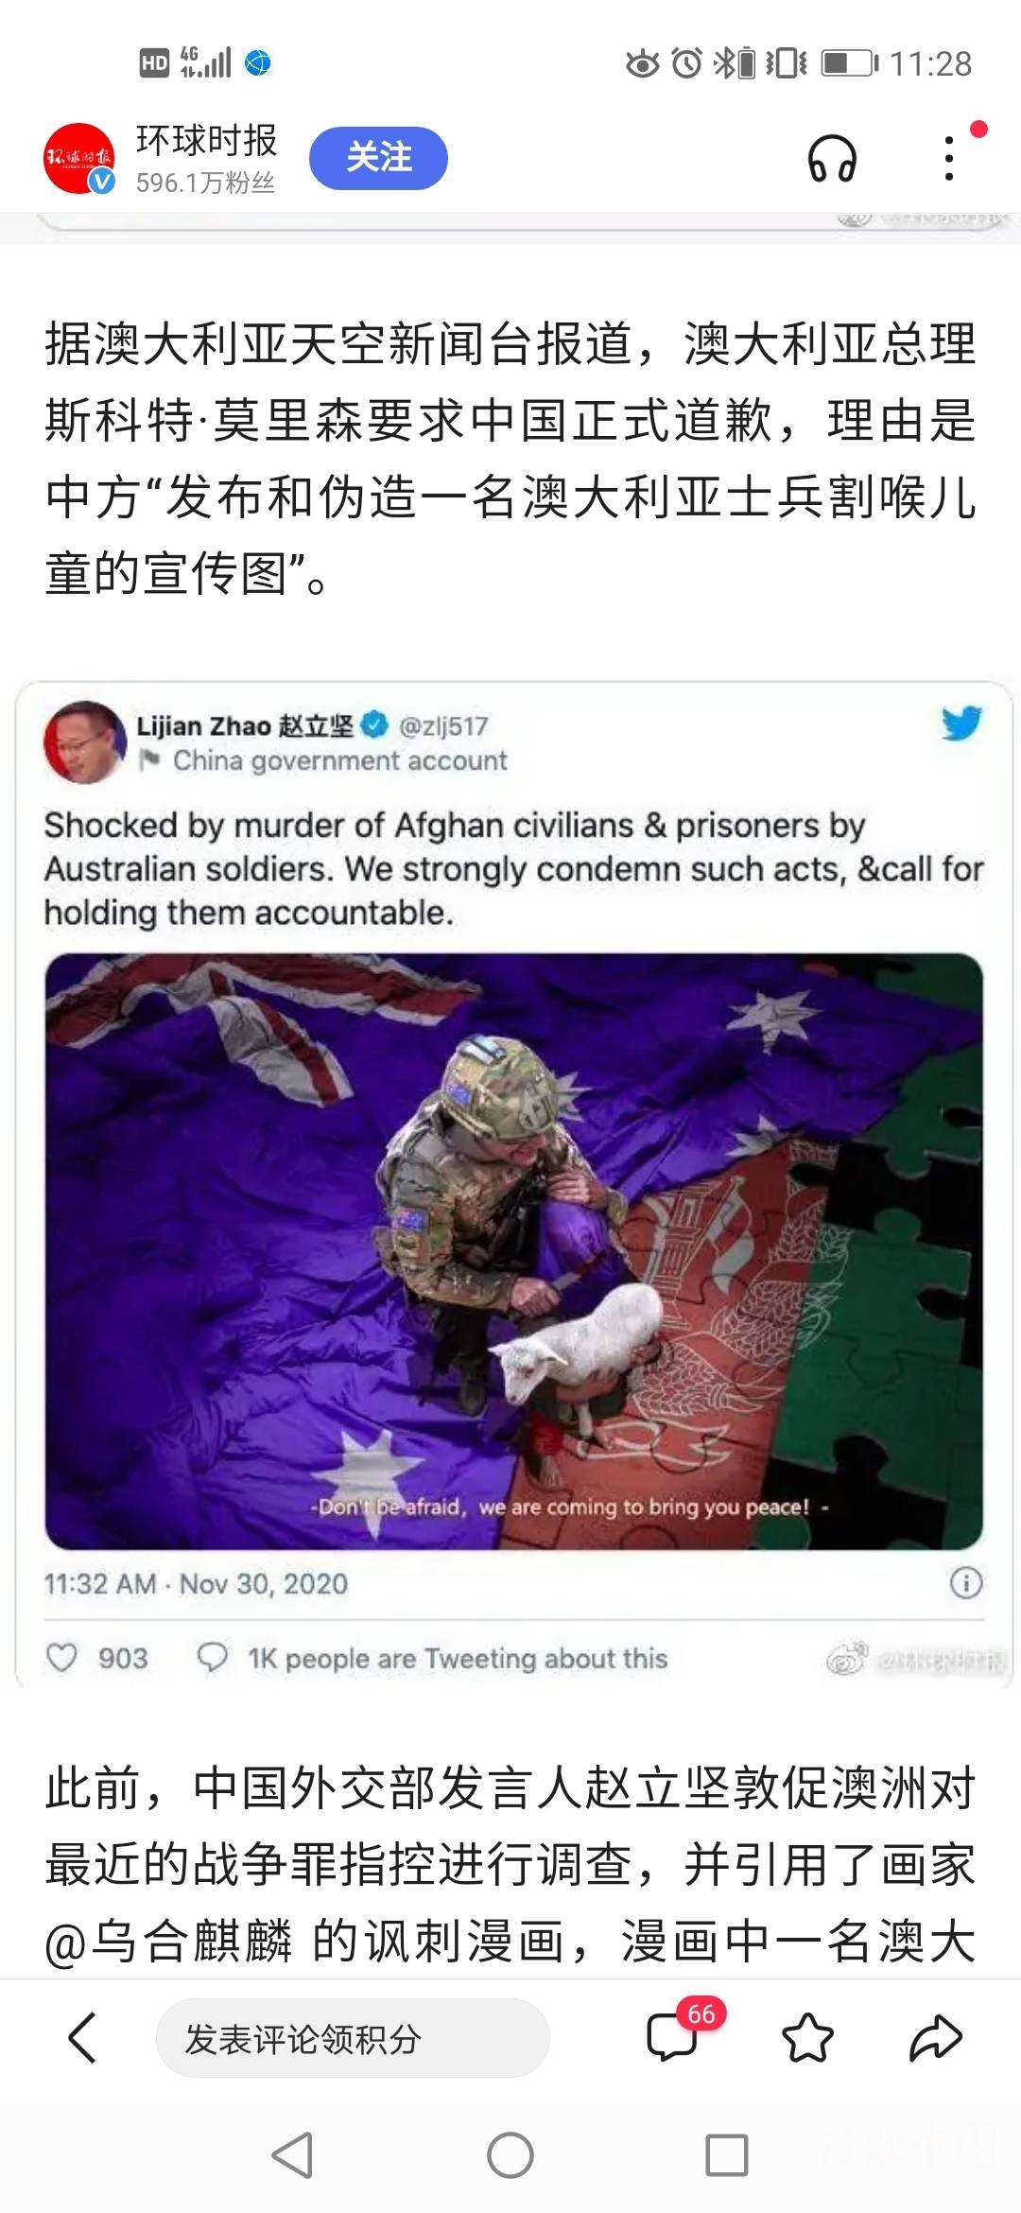1021x2213 pixels.
Task: Follow 环球时报 with the 关注 button
Action: click(x=378, y=157)
